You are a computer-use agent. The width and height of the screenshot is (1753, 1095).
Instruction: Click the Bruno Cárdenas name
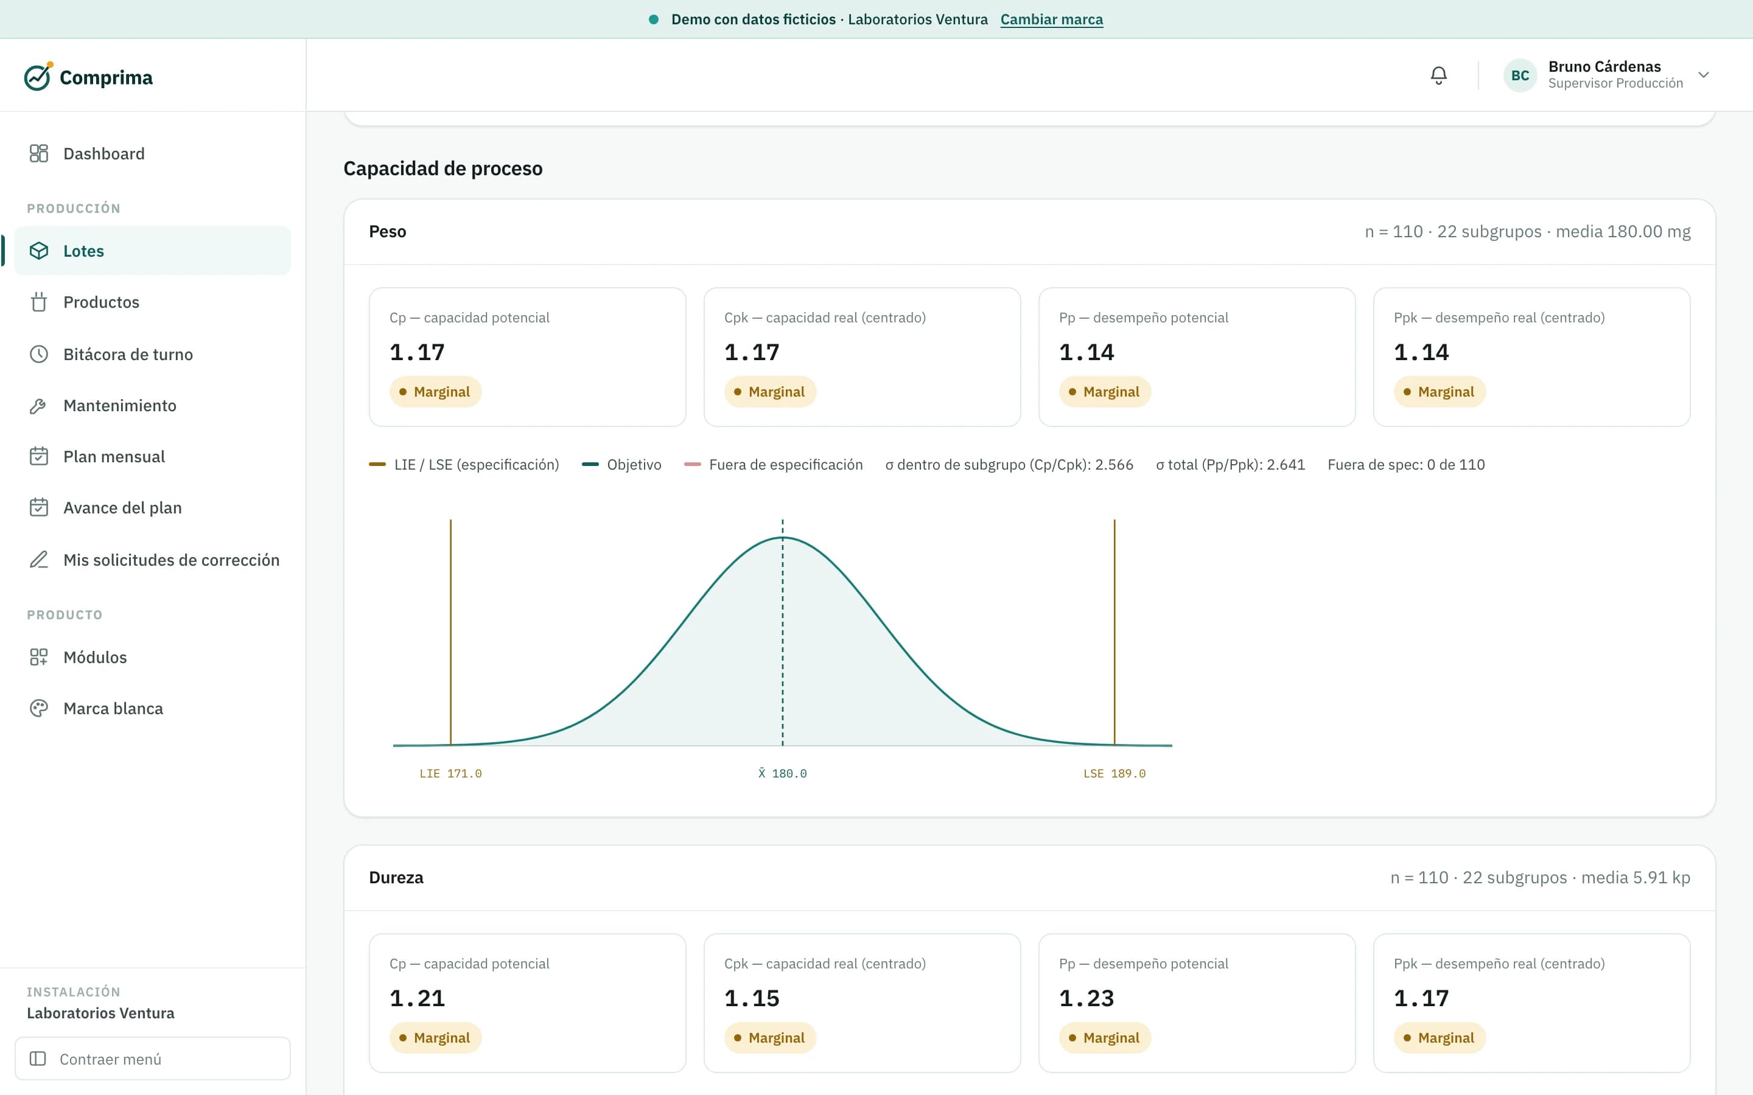[1604, 67]
